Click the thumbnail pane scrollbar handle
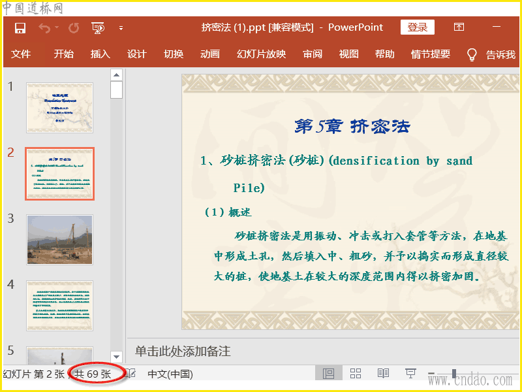The height and width of the screenshot is (392, 522). pos(116,90)
